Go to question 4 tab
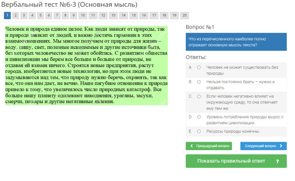This screenshot has height=181, width=295. [x=32, y=15]
